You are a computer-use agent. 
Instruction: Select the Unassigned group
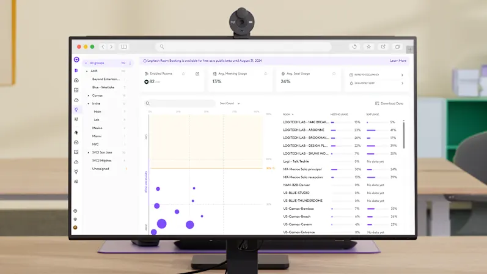pyautogui.click(x=101, y=168)
